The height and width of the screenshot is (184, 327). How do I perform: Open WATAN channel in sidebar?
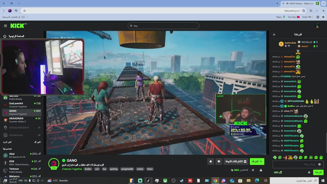(x=22, y=97)
